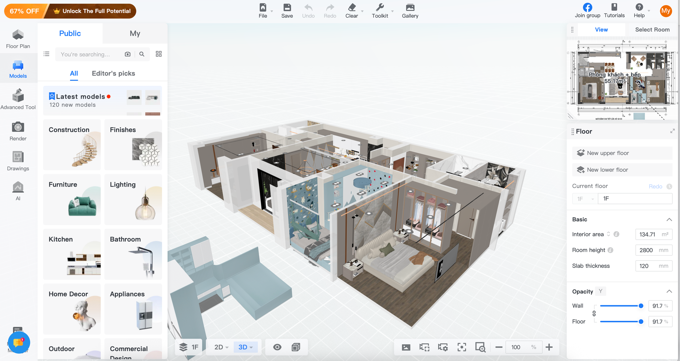Image resolution: width=680 pixels, height=361 pixels.
Task: Click the Redo link beside Current floor
Action: point(656,186)
